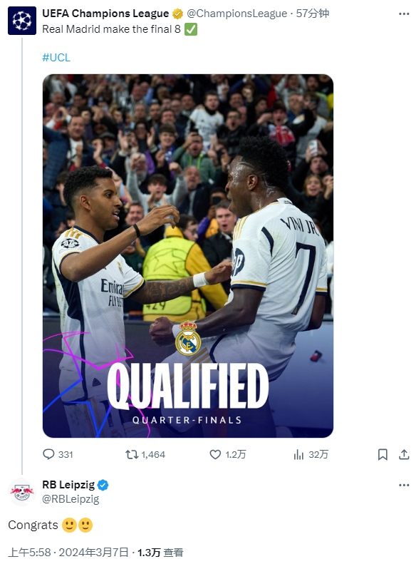Click the blue verified badge beside RB Leipzig

103,486
